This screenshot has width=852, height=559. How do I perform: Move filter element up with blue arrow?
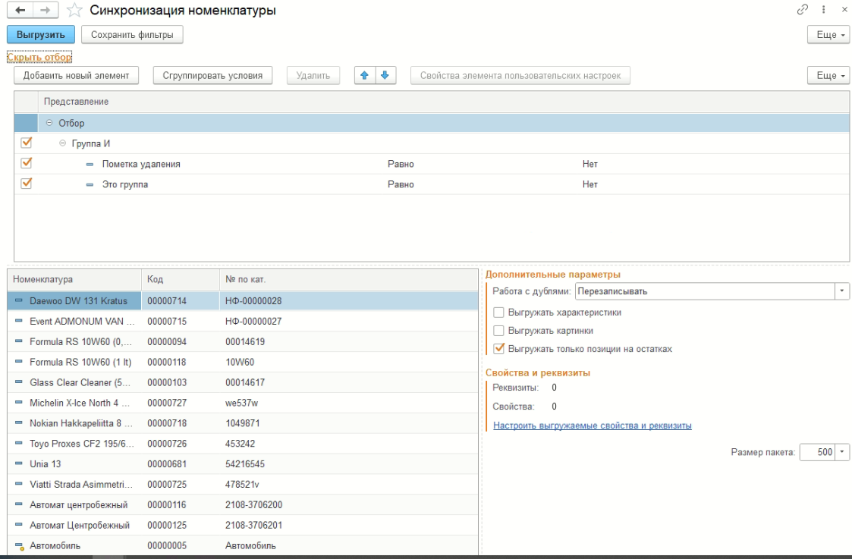tap(365, 75)
